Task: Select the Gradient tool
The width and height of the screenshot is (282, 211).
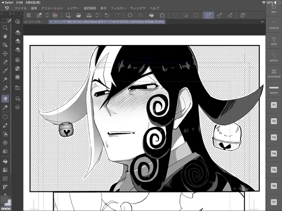Action: click(5, 170)
